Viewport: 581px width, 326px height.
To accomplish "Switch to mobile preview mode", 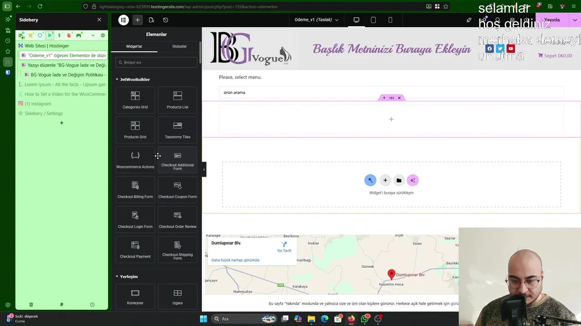I will [390, 20].
